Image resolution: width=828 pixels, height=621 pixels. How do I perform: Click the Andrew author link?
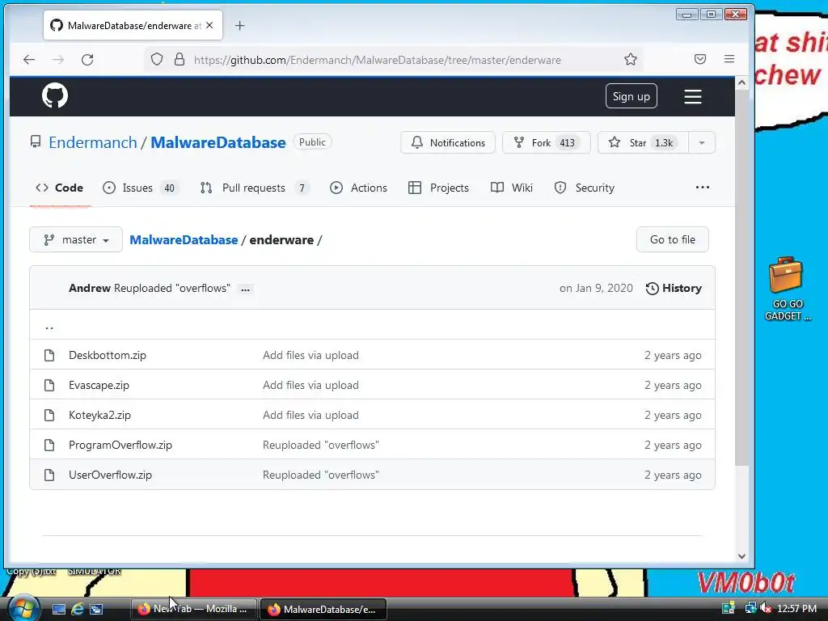click(x=89, y=289)
